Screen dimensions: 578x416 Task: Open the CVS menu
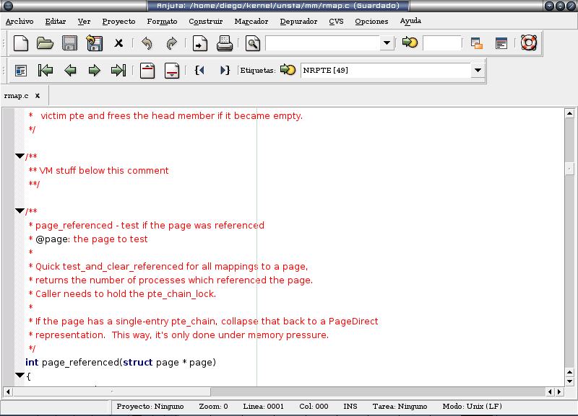(336, 22)
